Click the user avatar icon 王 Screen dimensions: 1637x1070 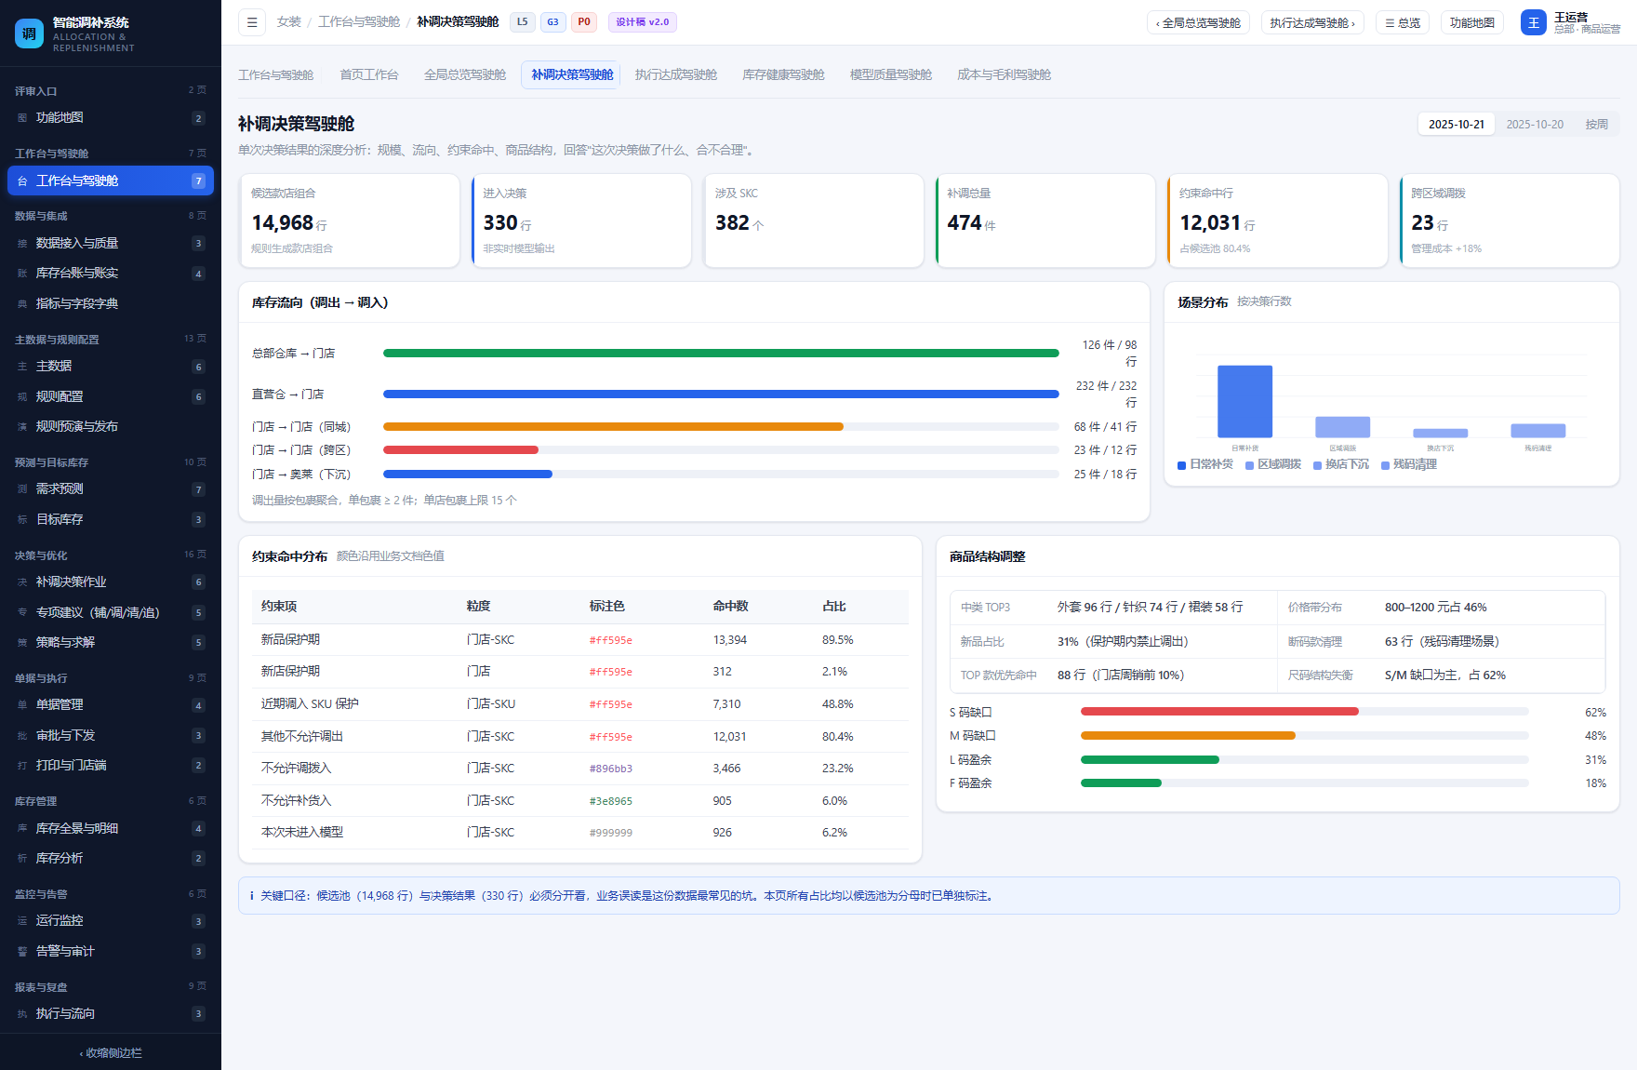1533,22
